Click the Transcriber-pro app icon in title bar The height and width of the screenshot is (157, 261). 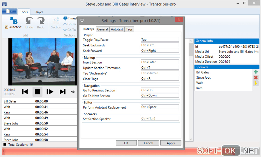pos(4,4)
